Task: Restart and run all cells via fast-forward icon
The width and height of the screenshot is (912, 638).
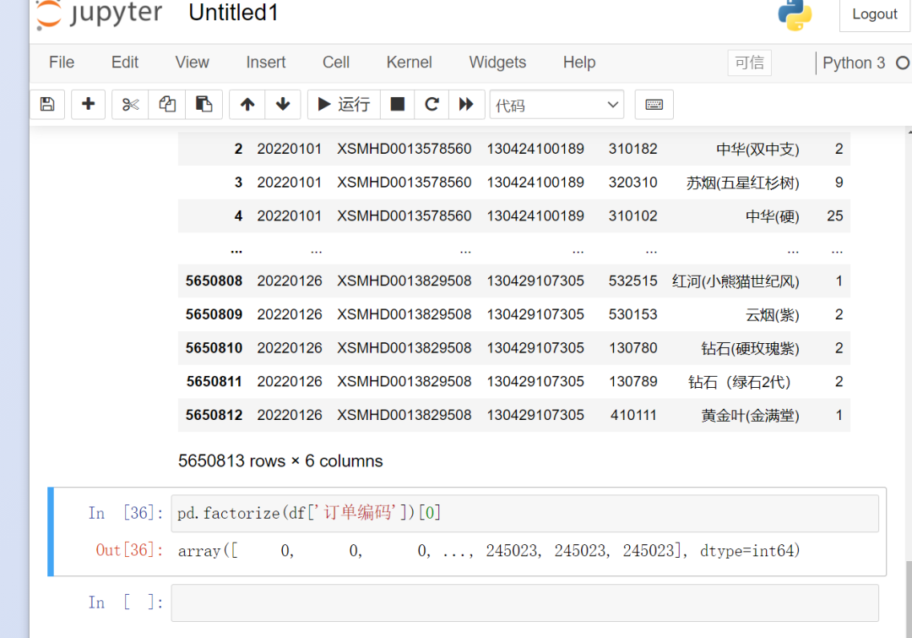Action: 467,104
